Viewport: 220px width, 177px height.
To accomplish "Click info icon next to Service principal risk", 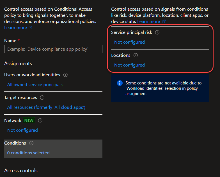I will pos(157,32).
